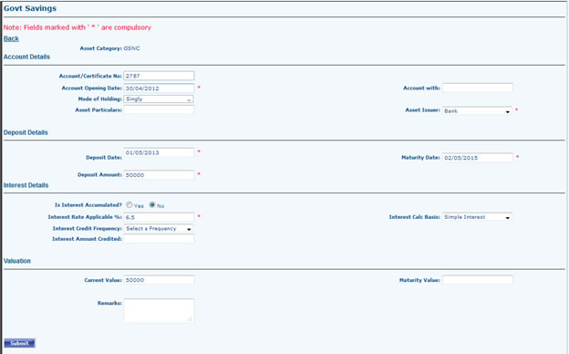The image size is (569, 354).
Task: Click the Interest Details section heading
Action: pos(26,185)
